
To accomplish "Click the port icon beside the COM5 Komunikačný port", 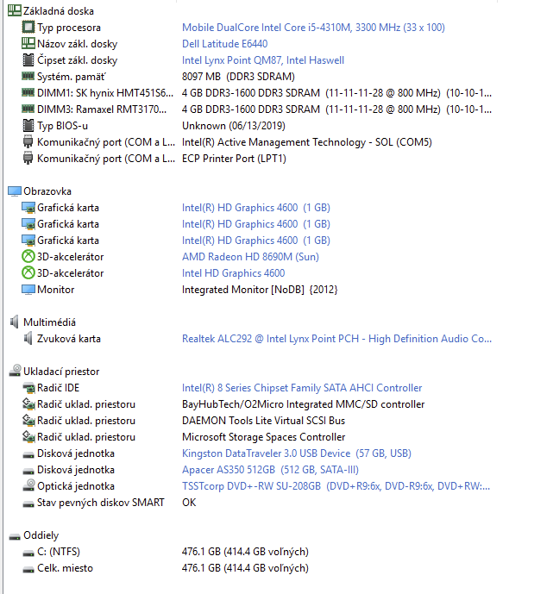I will (x=28, y=142).
